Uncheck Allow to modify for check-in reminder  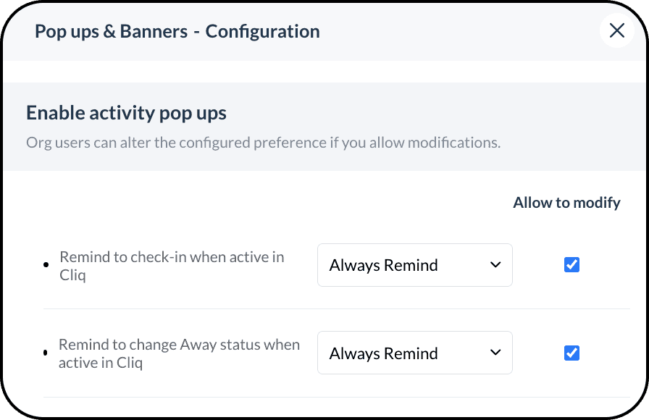coord(571,265)
